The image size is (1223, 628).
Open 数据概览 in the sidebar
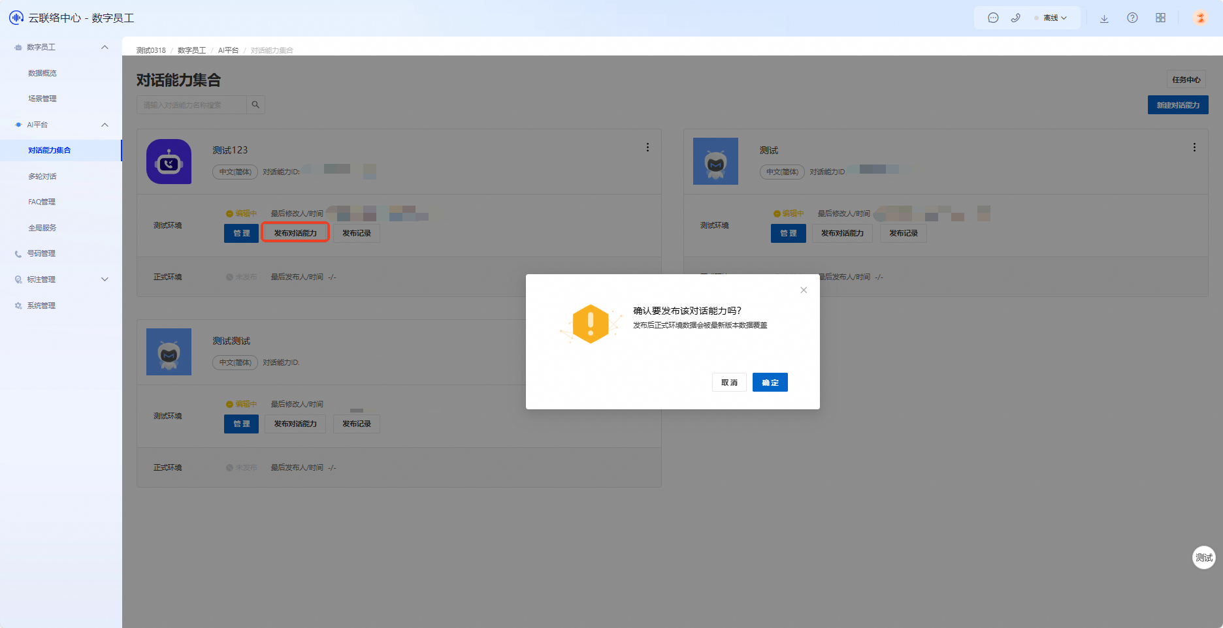pyautogui.click(x=42, y=73)
